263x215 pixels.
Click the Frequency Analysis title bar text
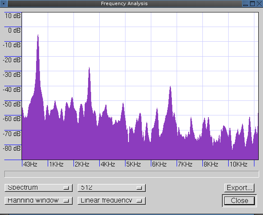click(x=124, y=3)
